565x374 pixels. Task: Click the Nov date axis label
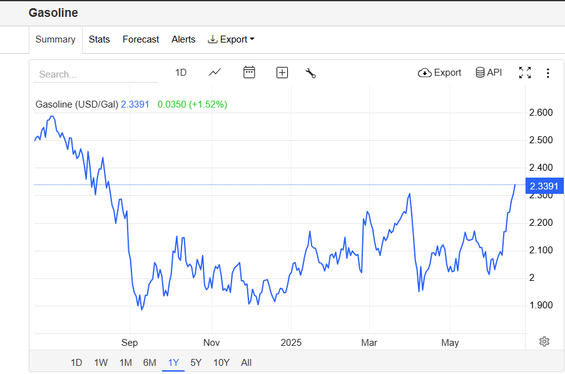(211, 342)
